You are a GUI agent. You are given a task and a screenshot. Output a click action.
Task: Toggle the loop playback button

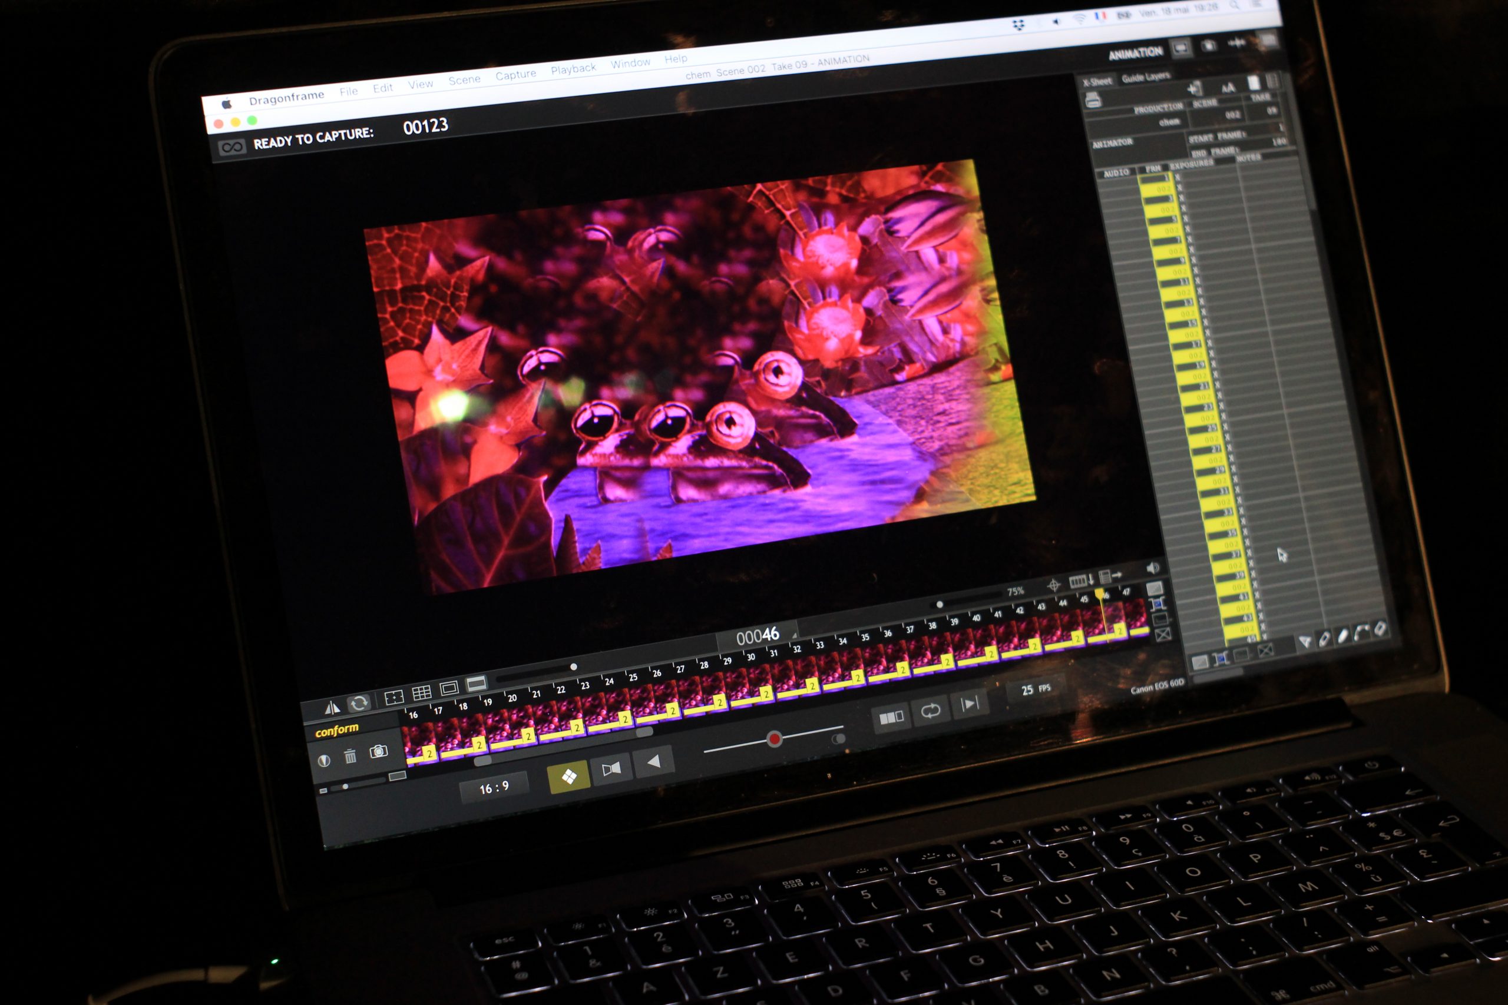[x=930, y=710]
